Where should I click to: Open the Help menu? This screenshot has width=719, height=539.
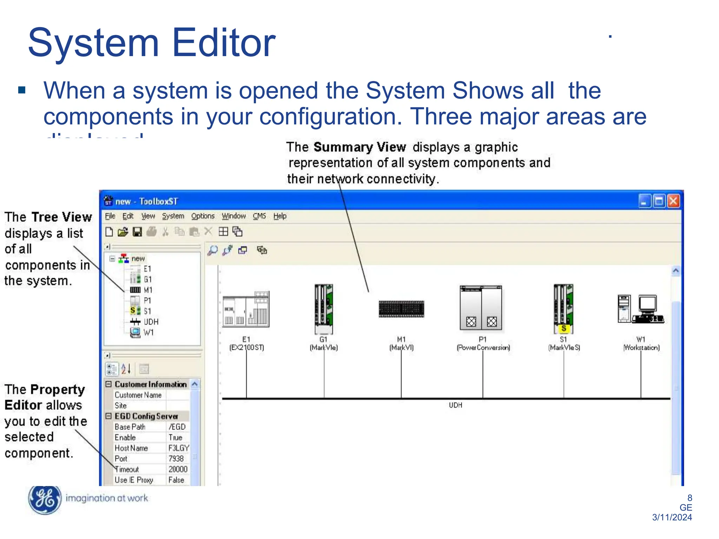[x=280, y=216]
